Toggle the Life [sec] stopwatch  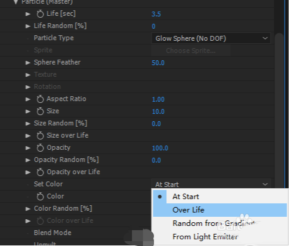click(40, 14)
